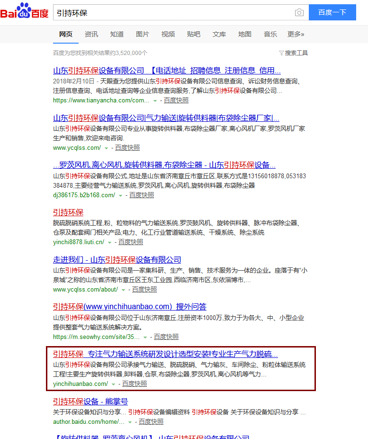Screen dimensions: 368x439
Task: Open 百度快照 for m.seowhy.com result
Action: coord(166,337)
